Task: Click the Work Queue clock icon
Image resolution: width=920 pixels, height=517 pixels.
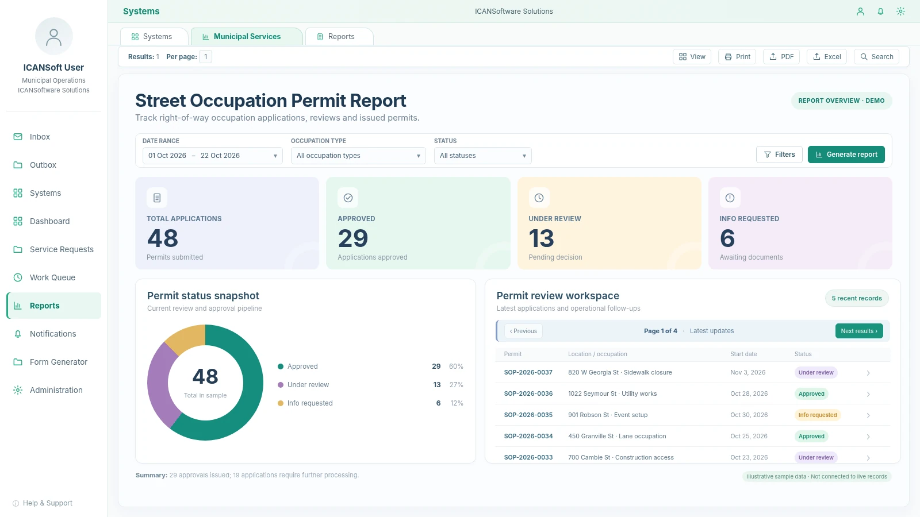Action: pyautogui.click(x=18, y=277)
